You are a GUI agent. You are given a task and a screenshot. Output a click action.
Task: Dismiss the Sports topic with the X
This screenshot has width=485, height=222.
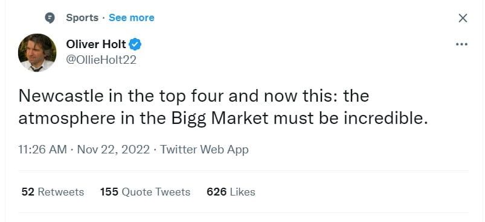pyautogui.click(x=463, y=18)
